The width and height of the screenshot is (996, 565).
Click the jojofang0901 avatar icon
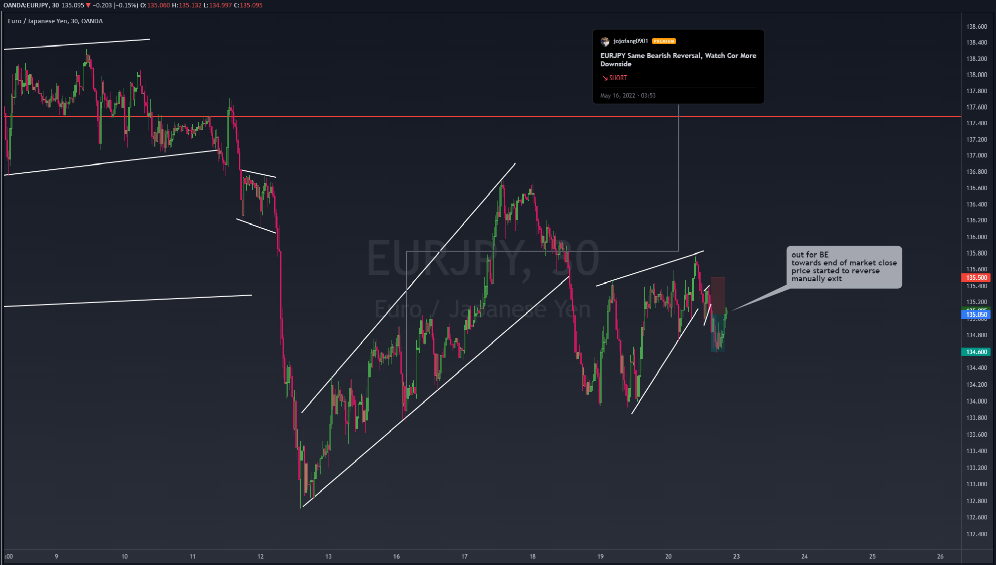[x=605, y=42]
